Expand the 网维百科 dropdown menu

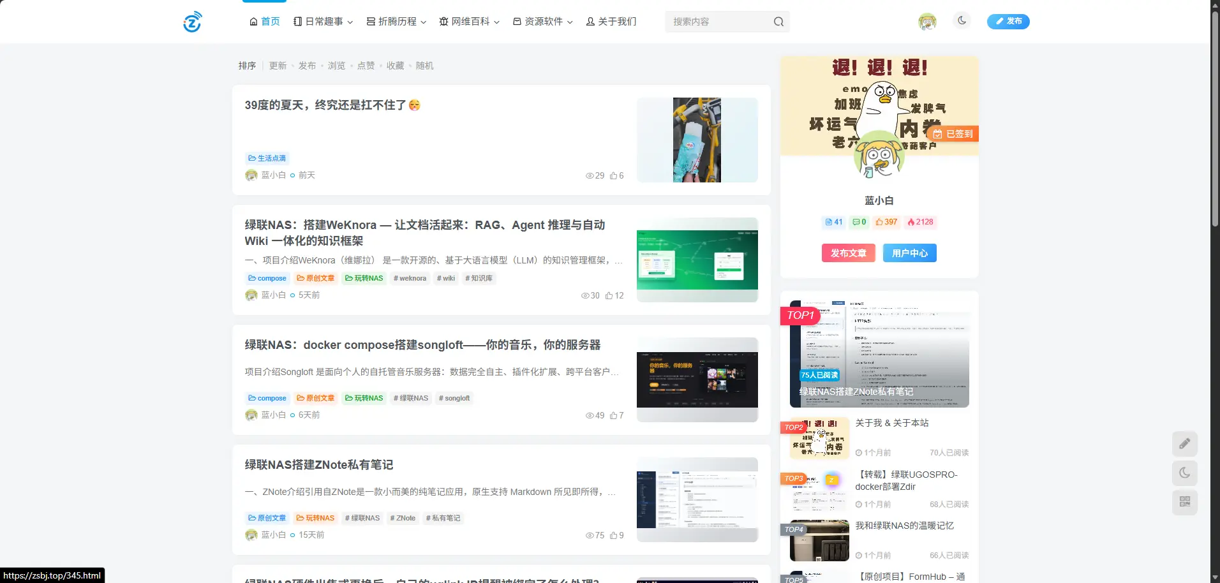coord(470,22)
